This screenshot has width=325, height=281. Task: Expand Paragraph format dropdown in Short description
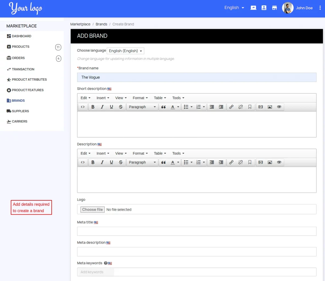(x=142, y=107)
